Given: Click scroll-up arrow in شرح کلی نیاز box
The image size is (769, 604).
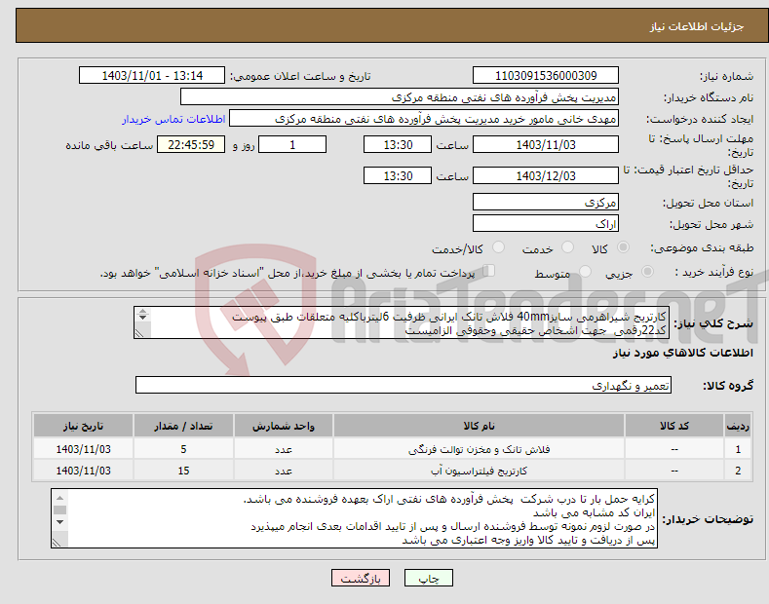Looking at the screenshot, I should pos(142,311).
